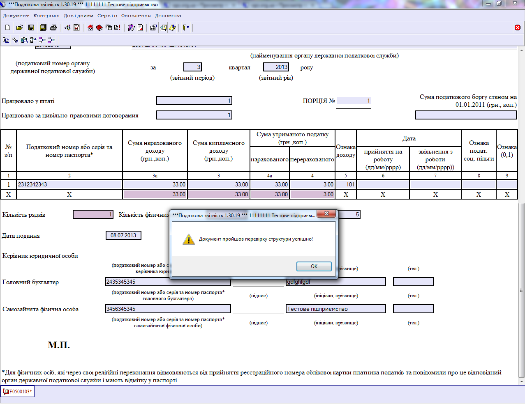Image resolution: width=525 pixels, height=404 pixels.
Task: Open the Документ menu
Action: [x=16, y=16]
